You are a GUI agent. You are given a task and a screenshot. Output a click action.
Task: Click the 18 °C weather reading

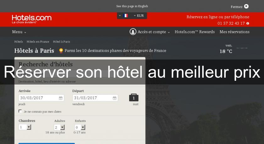[226, 51]
